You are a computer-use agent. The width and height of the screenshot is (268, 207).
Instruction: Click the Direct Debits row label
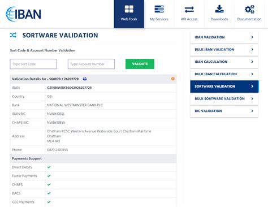(x=22, y=167)
